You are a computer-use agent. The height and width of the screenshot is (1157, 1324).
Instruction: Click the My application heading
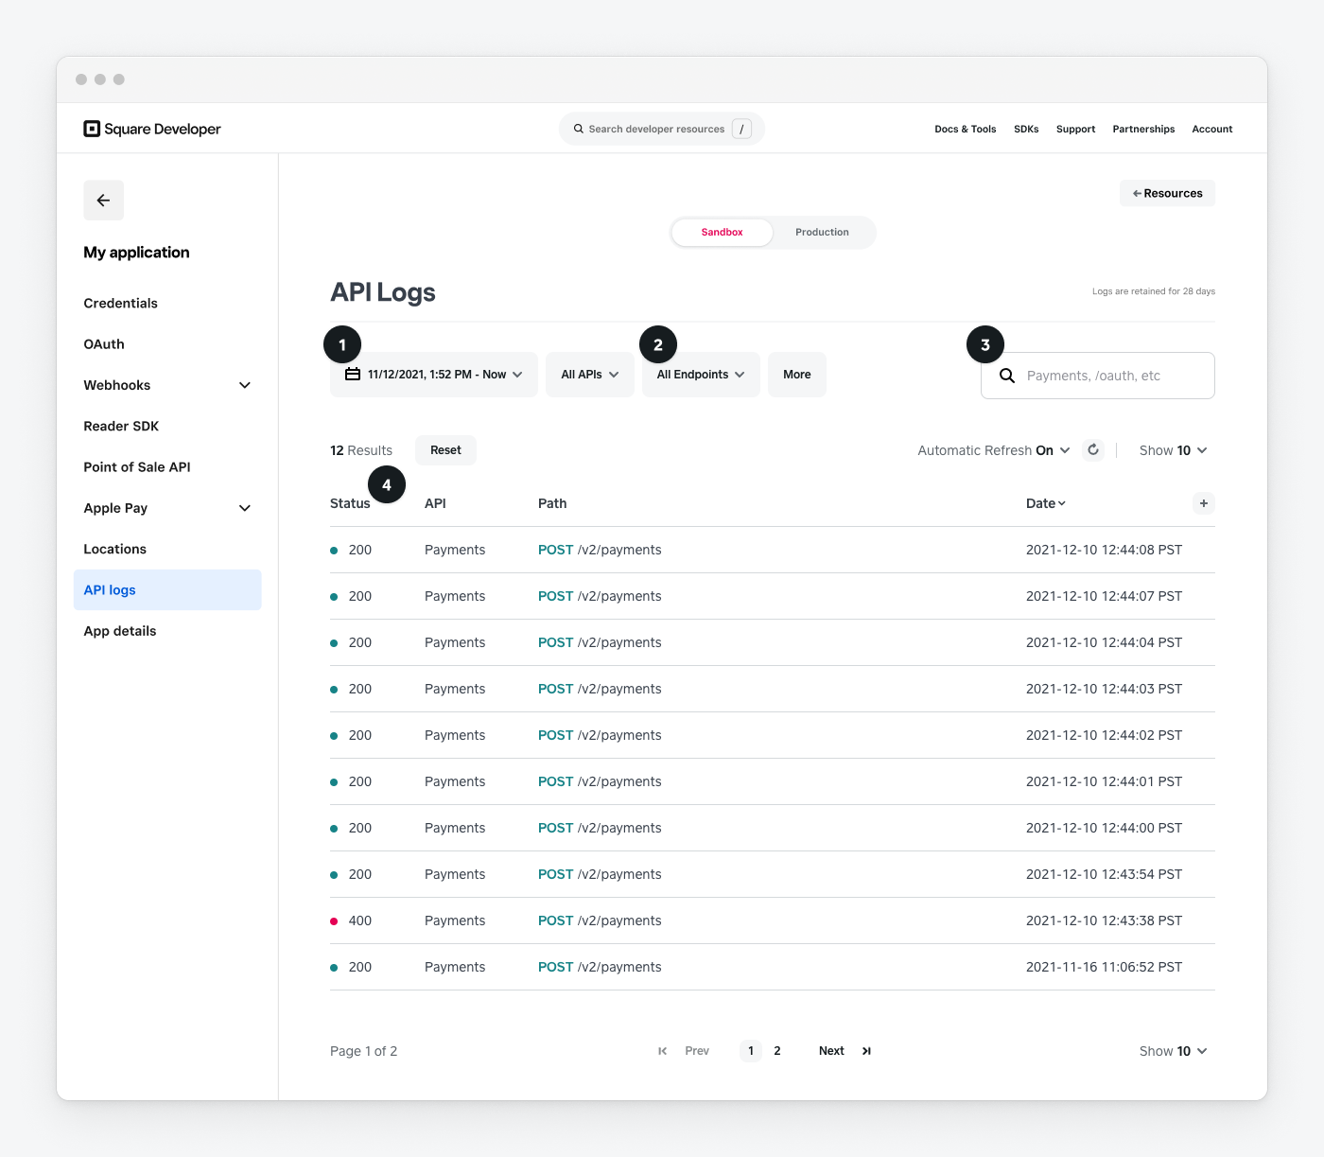(x=136, y=253)
